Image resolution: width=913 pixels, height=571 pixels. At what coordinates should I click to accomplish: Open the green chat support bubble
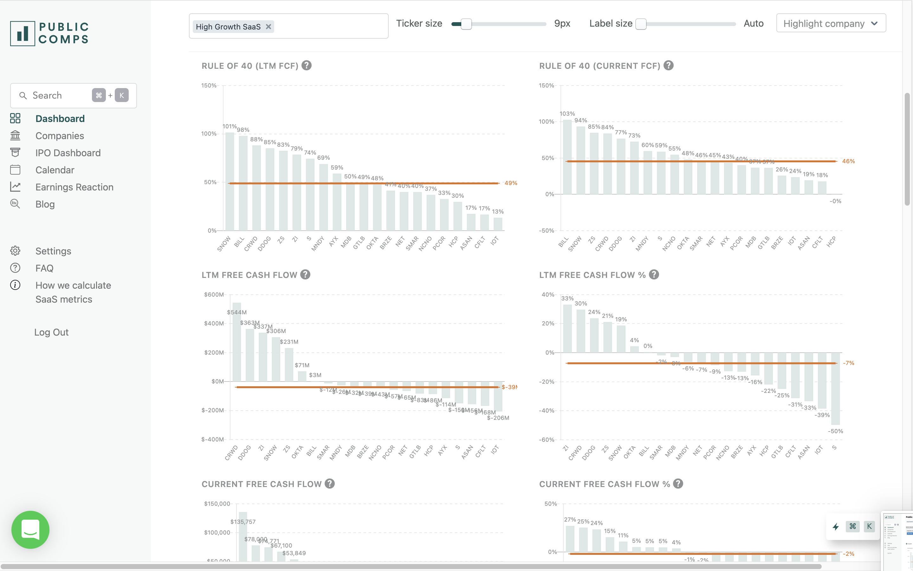pyautogui.click(x=30, y=529)
